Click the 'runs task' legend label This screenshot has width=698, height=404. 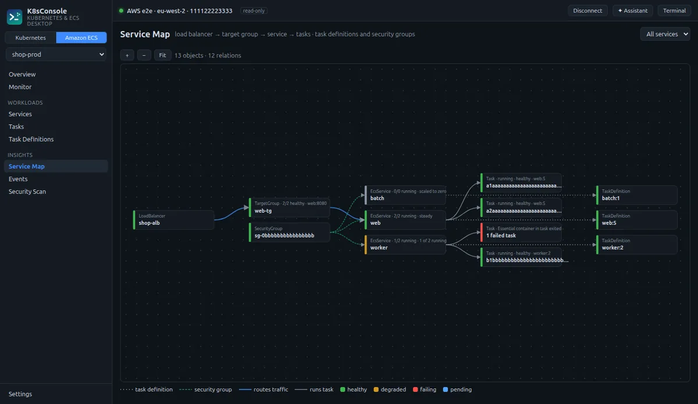pos(322,389)
